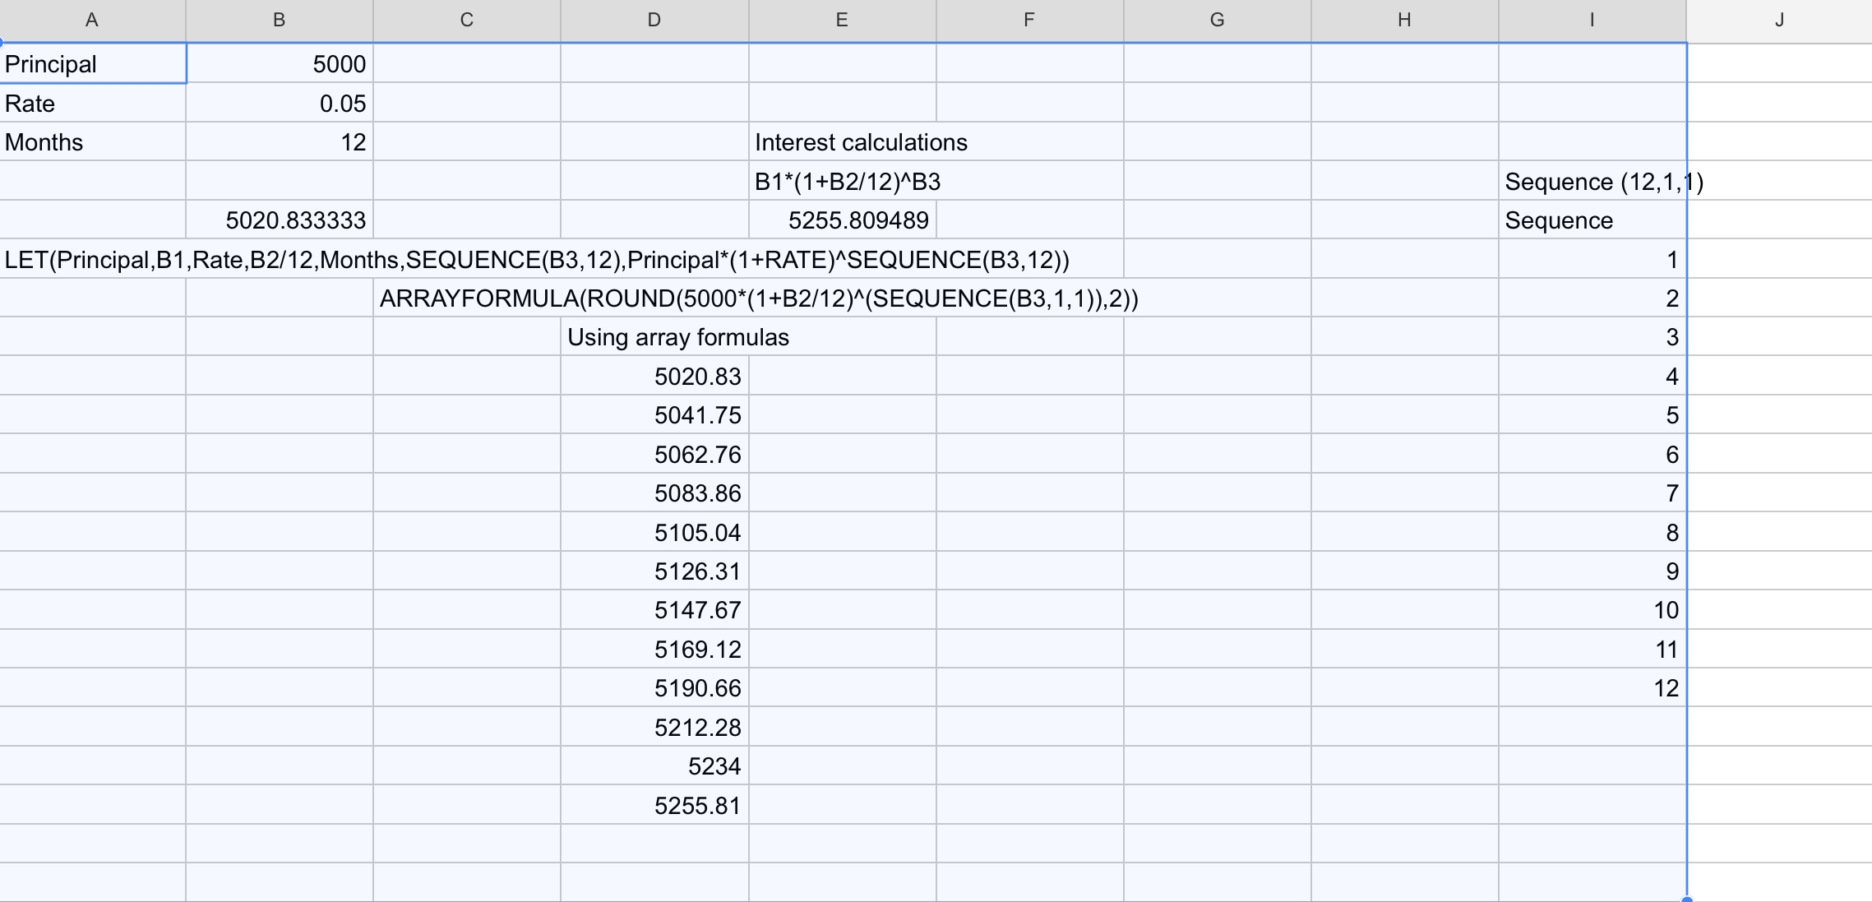
Task: Click column J header
Action: click(1778, 21)
